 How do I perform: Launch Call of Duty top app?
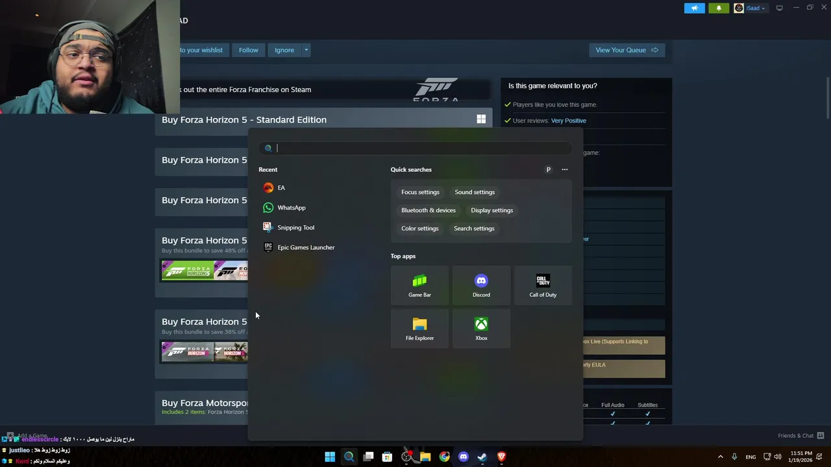point(543,285)
